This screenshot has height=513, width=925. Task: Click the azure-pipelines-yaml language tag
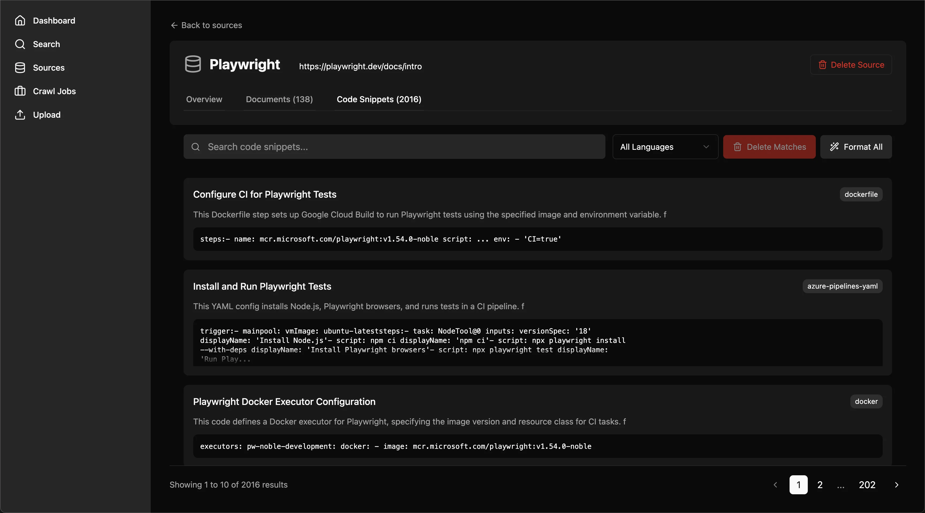click(x=842, y=286)
